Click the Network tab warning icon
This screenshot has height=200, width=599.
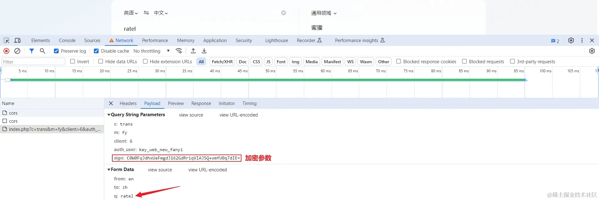tap(111, 40)
